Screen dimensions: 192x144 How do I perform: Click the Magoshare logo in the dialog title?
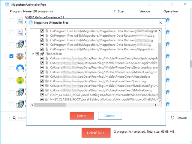click(x=31, y=22)
